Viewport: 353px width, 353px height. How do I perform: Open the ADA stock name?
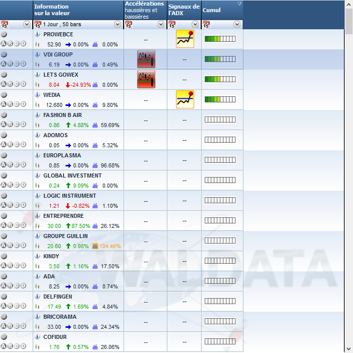pyautogui.click(x=49, y=276)
